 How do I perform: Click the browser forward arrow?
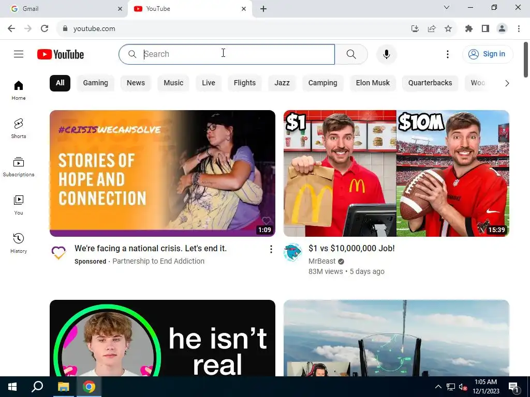(x=28, y=28)
